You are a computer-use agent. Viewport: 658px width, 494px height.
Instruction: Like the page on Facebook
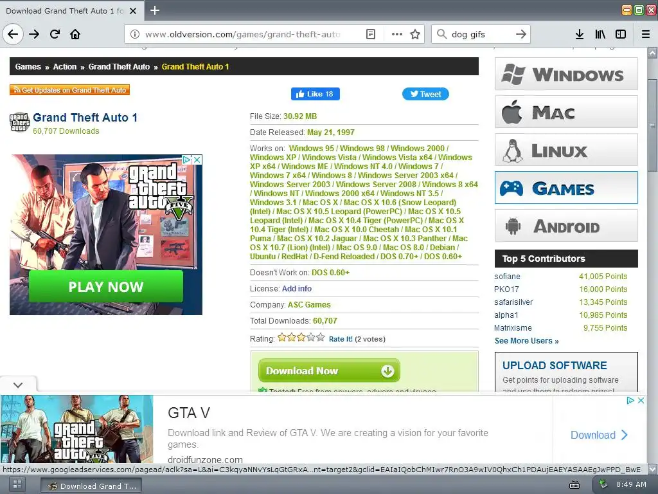315,94
